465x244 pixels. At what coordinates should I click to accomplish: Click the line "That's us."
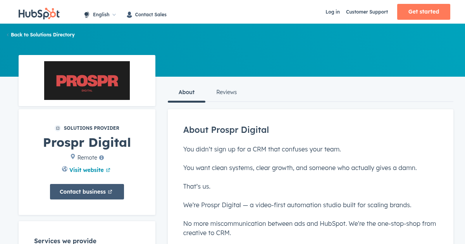click(x=197, y=186)
